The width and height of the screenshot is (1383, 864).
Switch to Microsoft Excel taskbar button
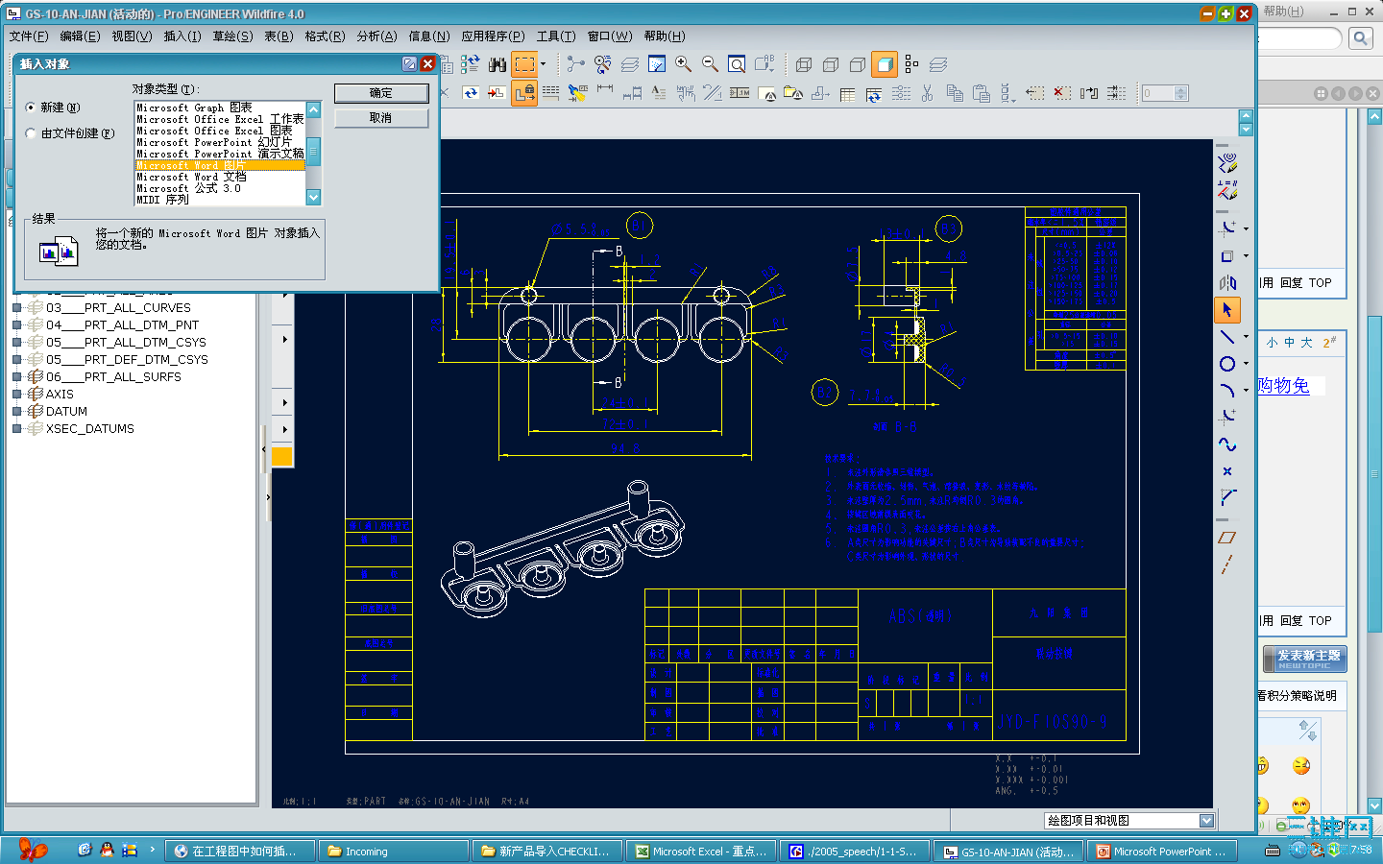[701, 852]
